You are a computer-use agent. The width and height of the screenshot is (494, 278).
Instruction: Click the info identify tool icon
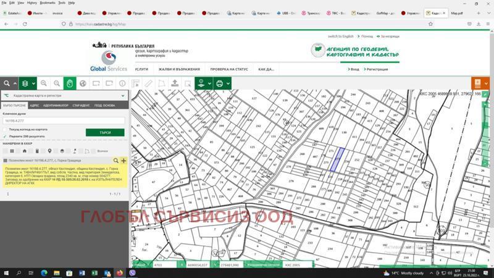click(x=122, y=83)
